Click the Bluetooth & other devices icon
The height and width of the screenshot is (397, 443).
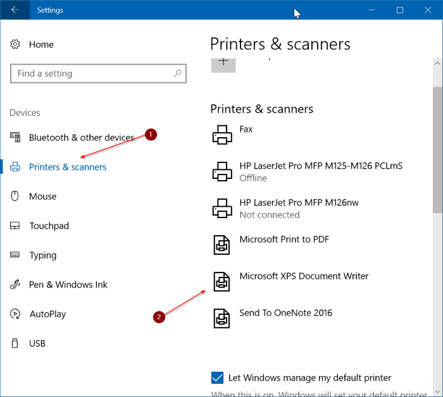point(15,137)
